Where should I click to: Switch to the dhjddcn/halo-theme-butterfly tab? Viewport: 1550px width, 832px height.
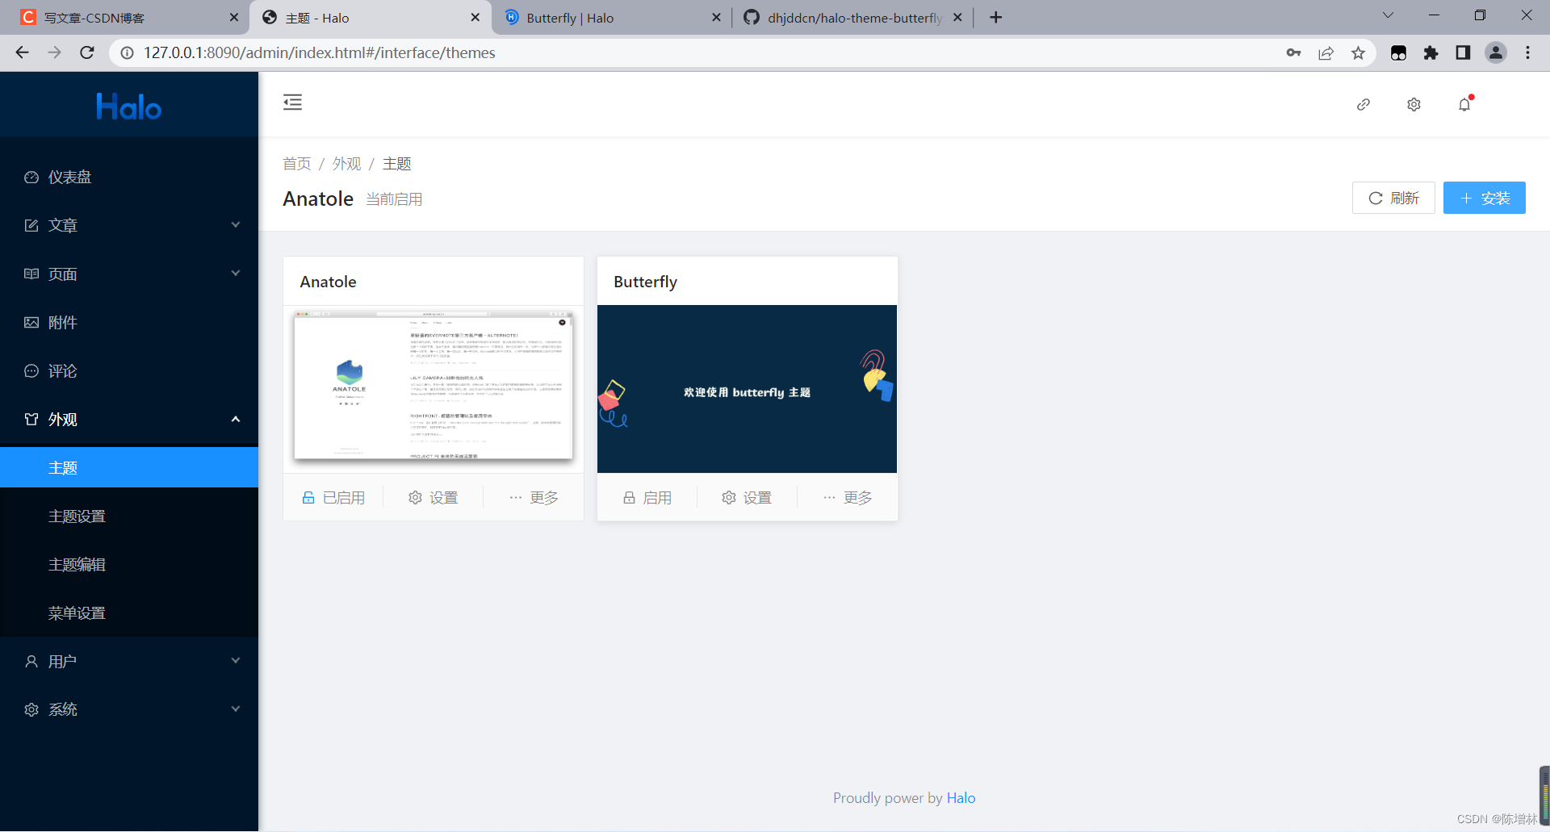[853, 18]
